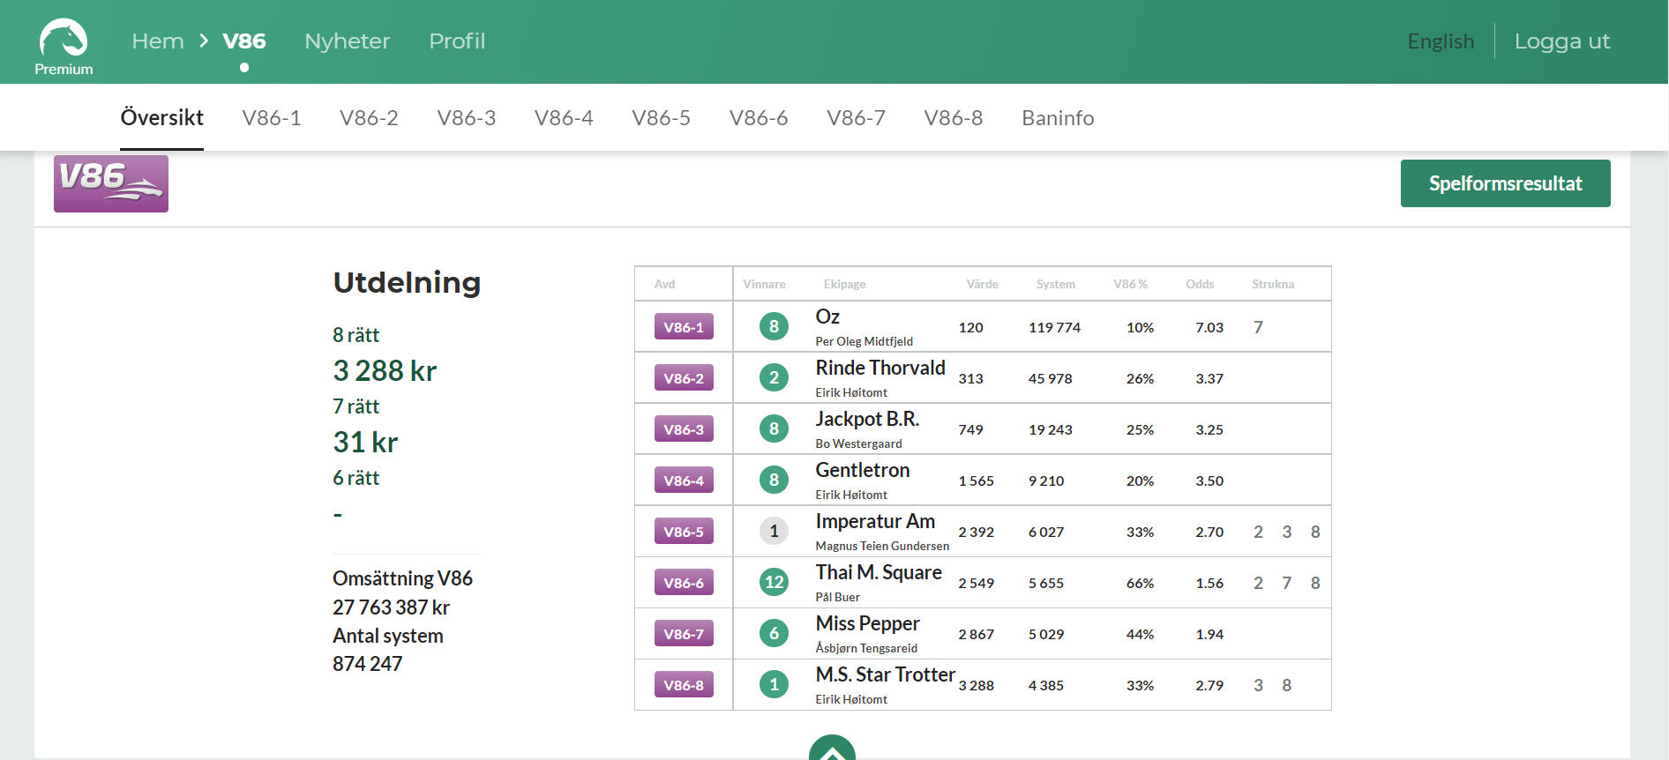Screen dimensions: 1669x760
Task: Click the horse name Gentletron
Action: 862,471
